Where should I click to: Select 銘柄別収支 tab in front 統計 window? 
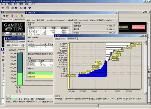(x=72, y=39)
